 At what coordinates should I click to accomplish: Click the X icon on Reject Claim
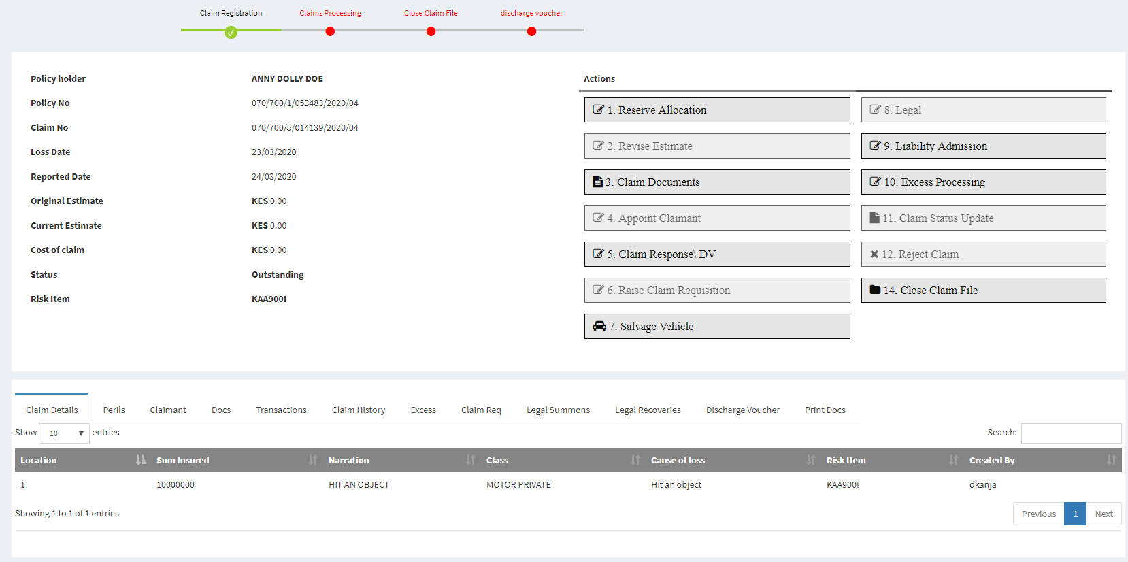point(874,254)
